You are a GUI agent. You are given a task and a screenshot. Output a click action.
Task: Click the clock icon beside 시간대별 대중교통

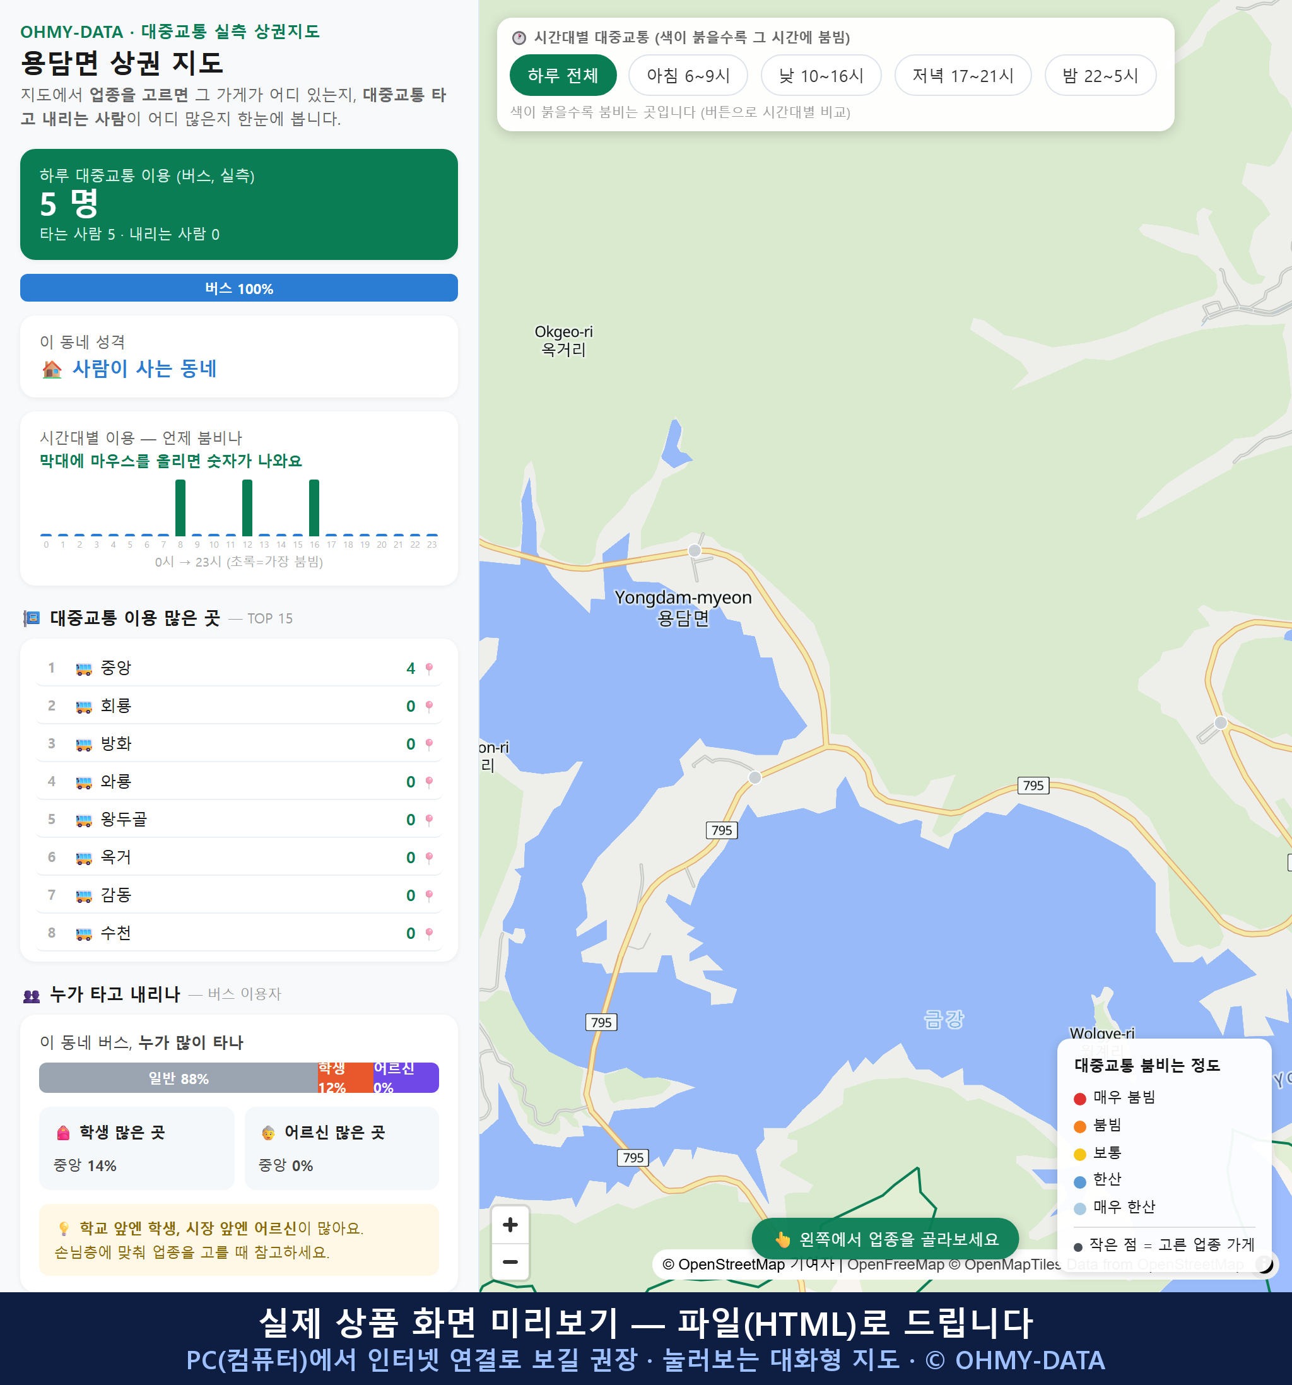tap(519, 38)
